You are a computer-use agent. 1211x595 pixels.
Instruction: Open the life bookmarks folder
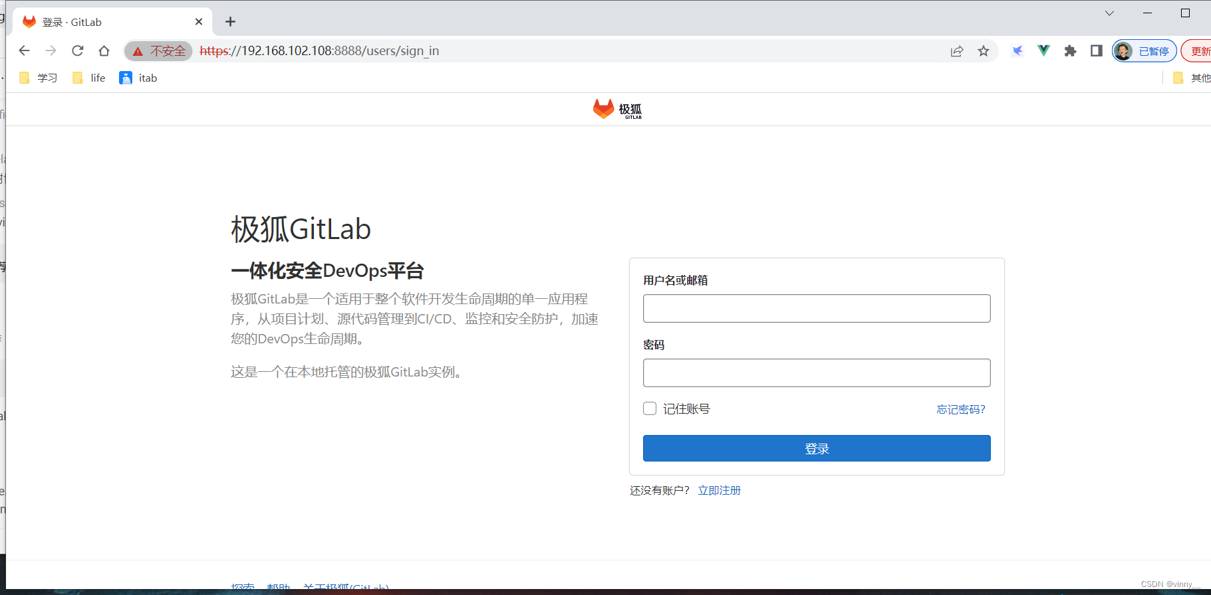point(89,78)
